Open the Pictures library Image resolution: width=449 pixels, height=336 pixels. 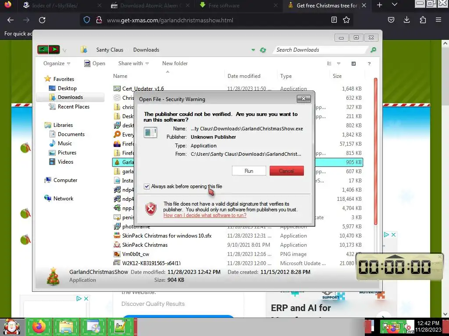(63, 153)
